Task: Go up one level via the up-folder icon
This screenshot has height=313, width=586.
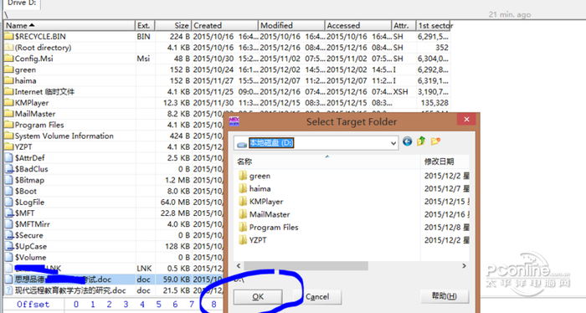Action: pos(421,141)
